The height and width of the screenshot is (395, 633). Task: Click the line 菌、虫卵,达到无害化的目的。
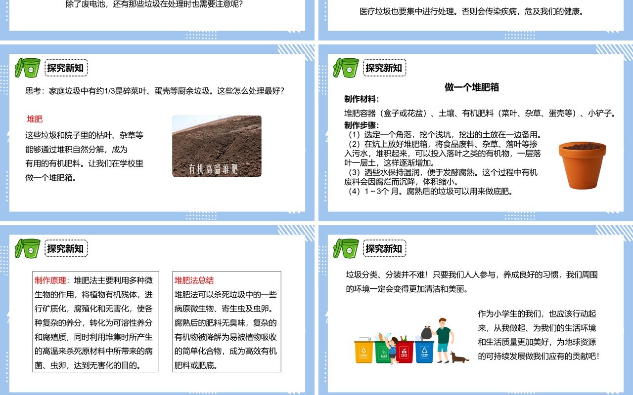point(88,366)
